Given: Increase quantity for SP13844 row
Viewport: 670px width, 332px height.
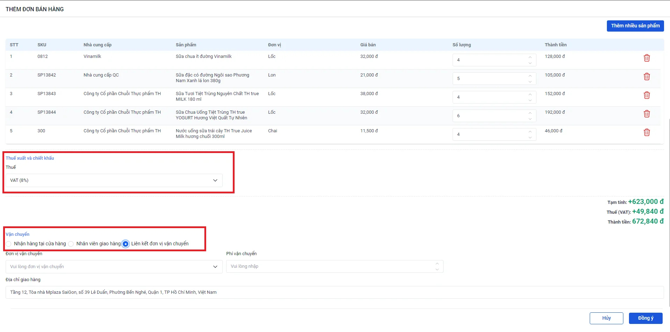Looking at the screenshot, I should (x=530, y=113).
